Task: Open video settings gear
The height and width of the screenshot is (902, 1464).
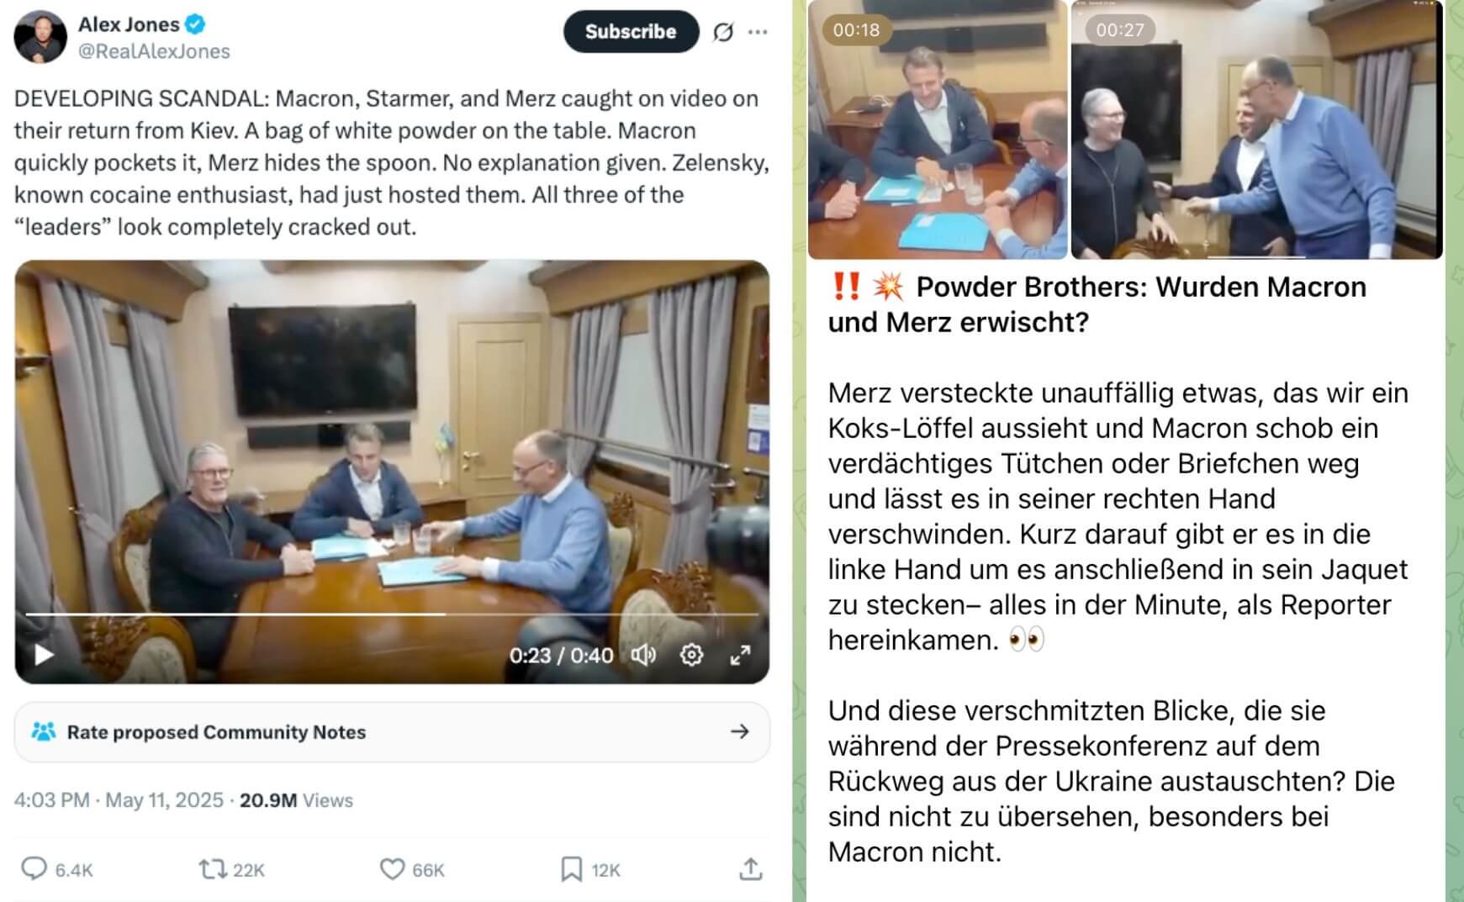Action: click(691, 655)
